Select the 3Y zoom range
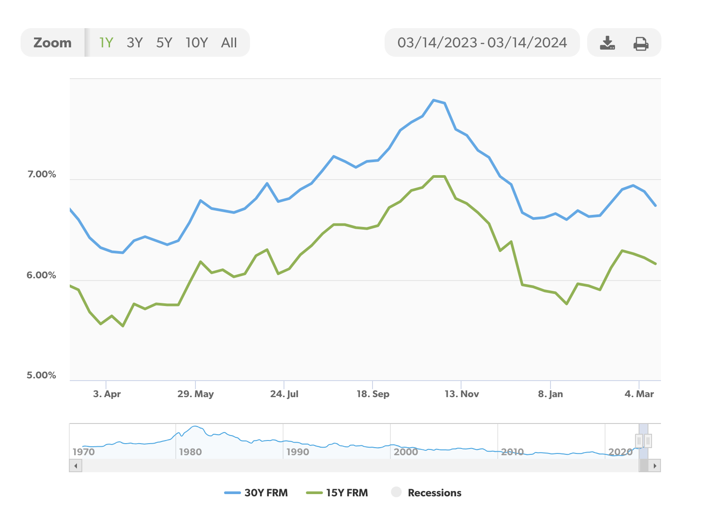Image resolution: width=703 pixels, height=520 pixels. pos(134,42)
